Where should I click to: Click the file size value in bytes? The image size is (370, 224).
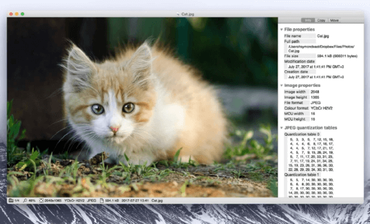click(x=337, y=56)
